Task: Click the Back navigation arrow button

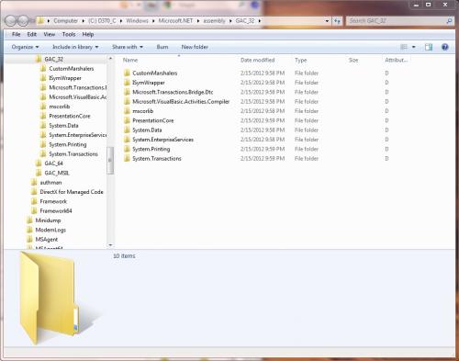Action: 11,20
